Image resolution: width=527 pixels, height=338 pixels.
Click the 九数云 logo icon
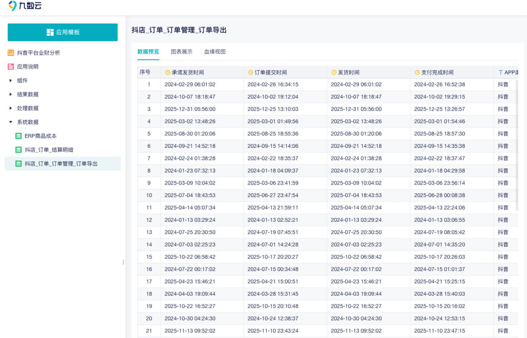[13, 6]
